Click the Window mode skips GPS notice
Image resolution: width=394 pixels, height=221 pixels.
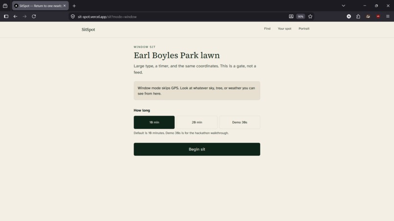(197, 91)
